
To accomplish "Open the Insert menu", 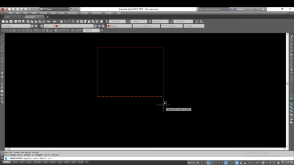I will (34, 13).
